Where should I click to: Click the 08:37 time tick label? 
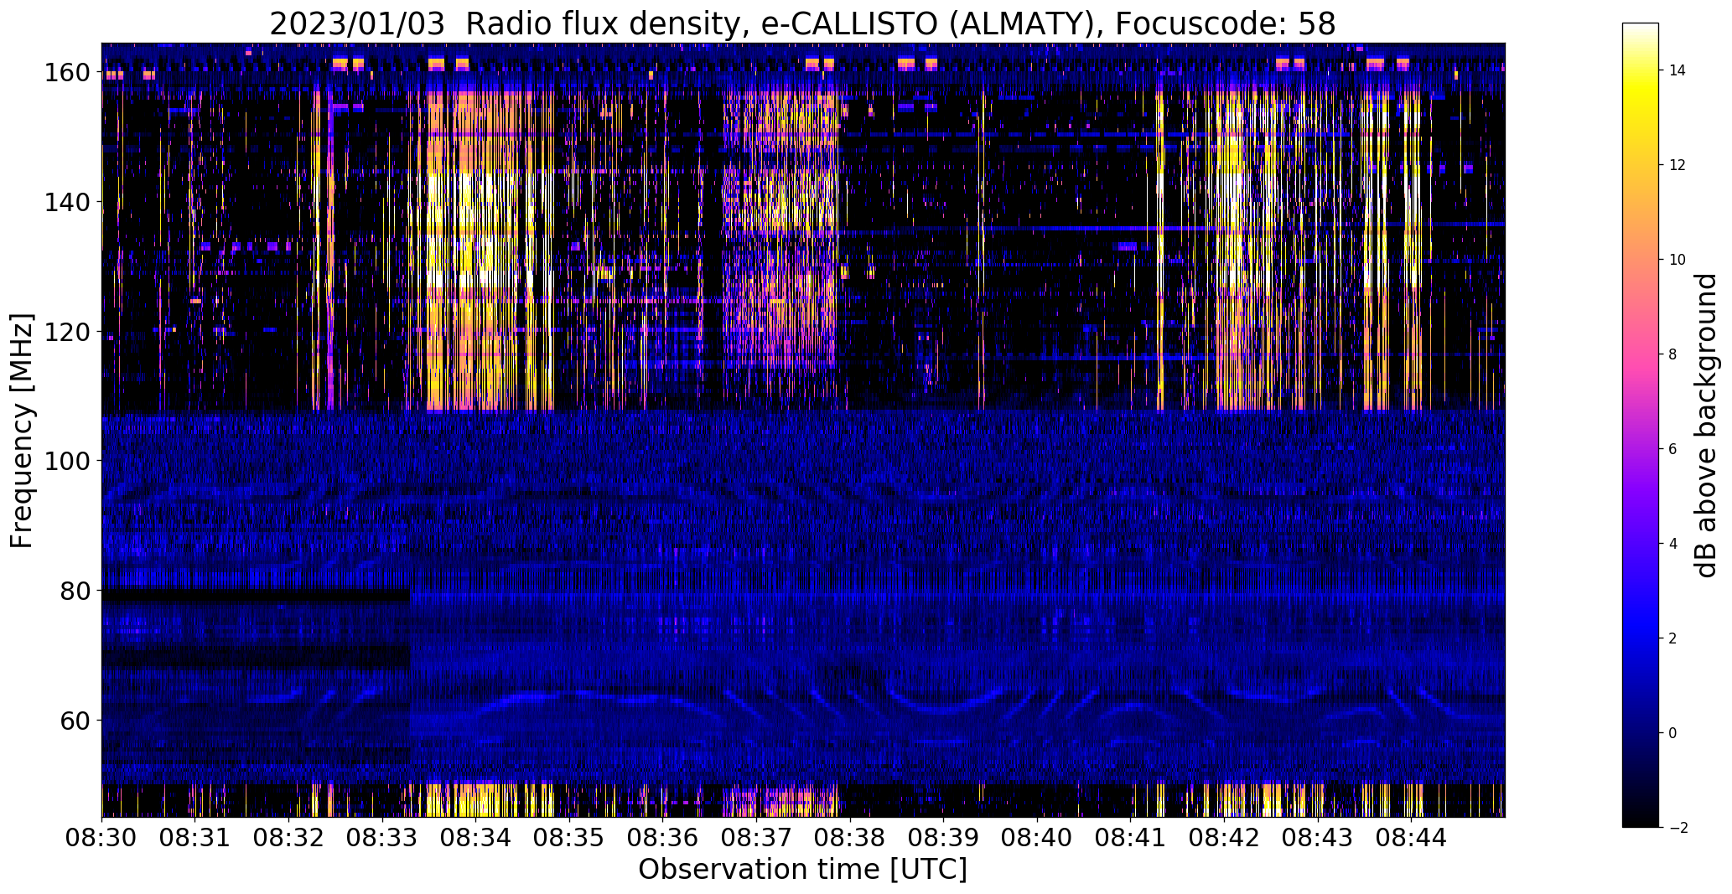coord(757,836)
